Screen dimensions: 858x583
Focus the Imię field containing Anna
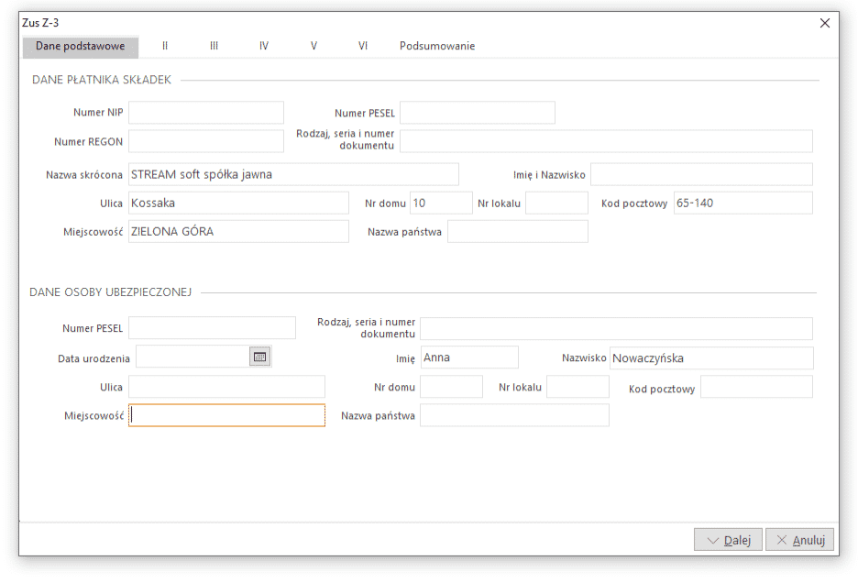coord(469,357)
